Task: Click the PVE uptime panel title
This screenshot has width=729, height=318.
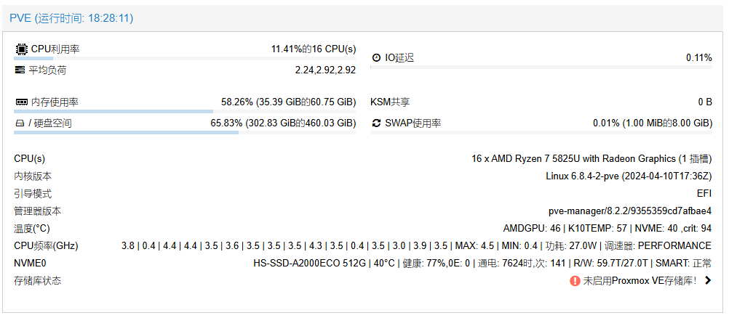Action: pos(71,18)
